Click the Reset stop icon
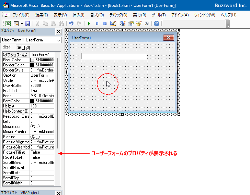This screenshot has width=250, height=195. tap(105, 24)
